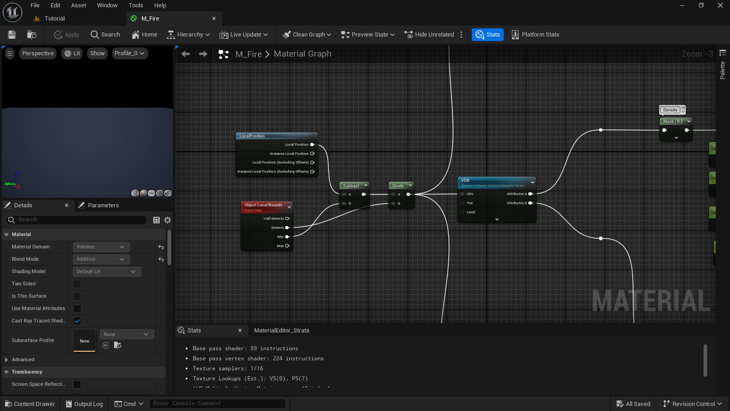The height and width of the screenshot is (411, 730).
Task: Select cube preview mesh icon
Action: coord(160,193)
